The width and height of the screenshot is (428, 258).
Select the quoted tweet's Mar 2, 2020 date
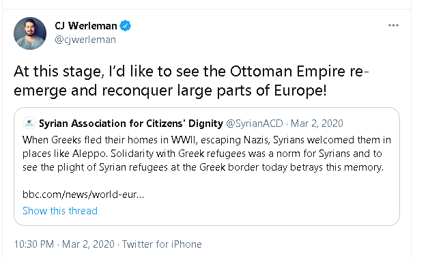[317, 124]
